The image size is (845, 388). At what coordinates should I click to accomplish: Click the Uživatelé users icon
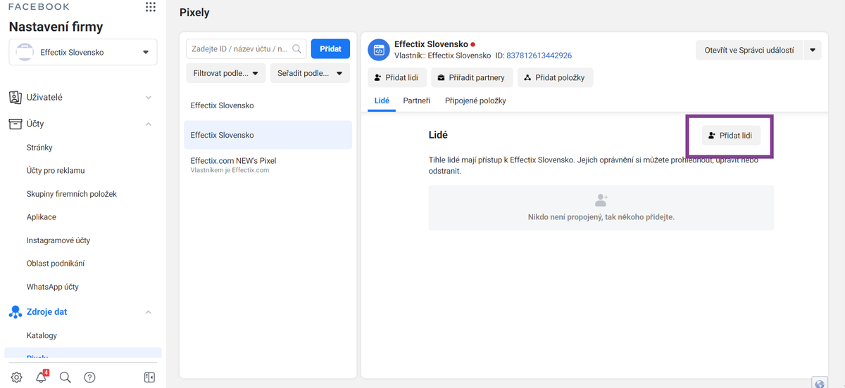point(15,97)
